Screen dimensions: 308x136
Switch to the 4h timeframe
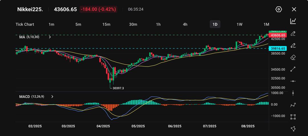[x=185, y=24]
